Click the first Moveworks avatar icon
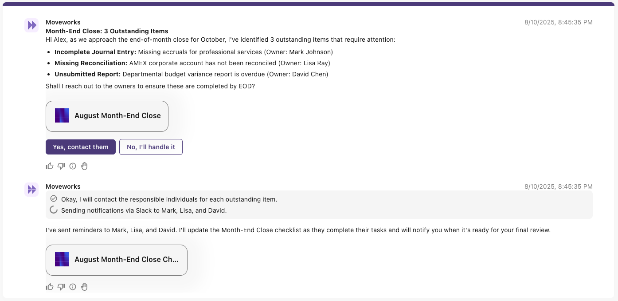The height and width of the screenshot is (301, 618). coord(31,25)
